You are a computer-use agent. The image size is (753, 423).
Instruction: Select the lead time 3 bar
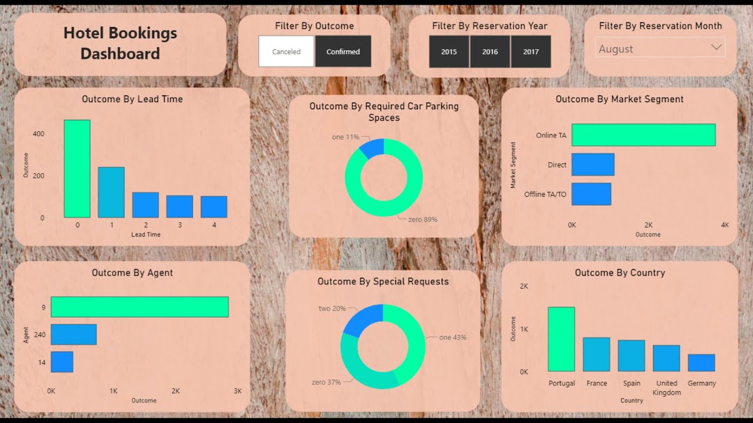179,207
